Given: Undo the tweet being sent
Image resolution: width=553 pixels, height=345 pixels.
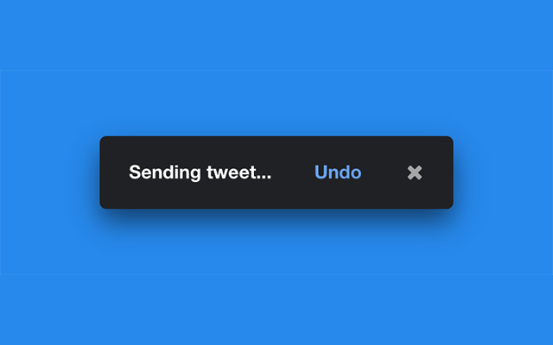Looking at the screenshot, I should click(x=338, y=172).
